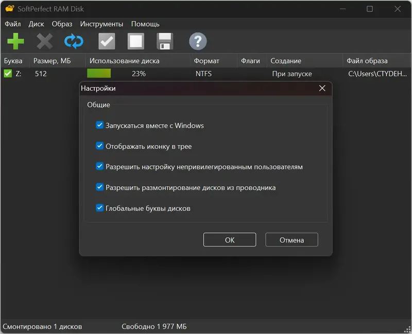Open the Инструменты menu
The width and height of the screenshot is (412, 334).
(x=101, y=24)
